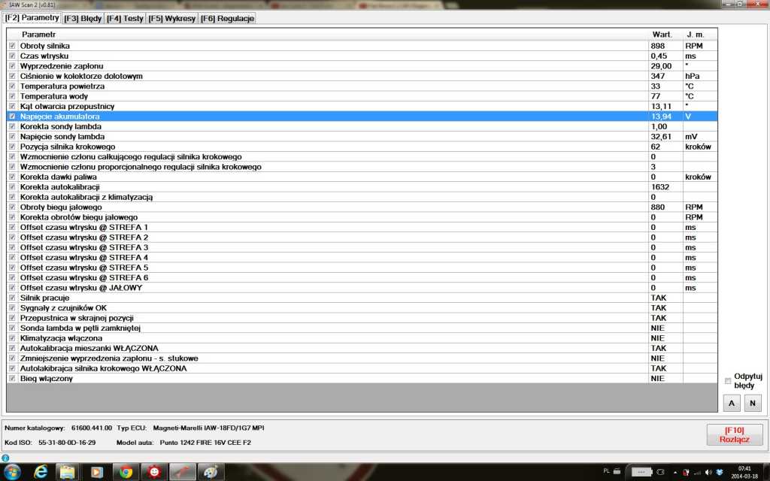Click the Dropbox tray icon
The width and height of the screenshot is (770, 481).
719,471
